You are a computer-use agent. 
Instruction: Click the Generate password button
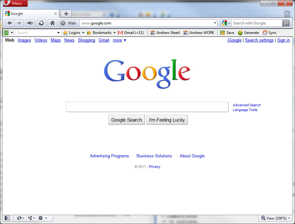pos(248,33)
